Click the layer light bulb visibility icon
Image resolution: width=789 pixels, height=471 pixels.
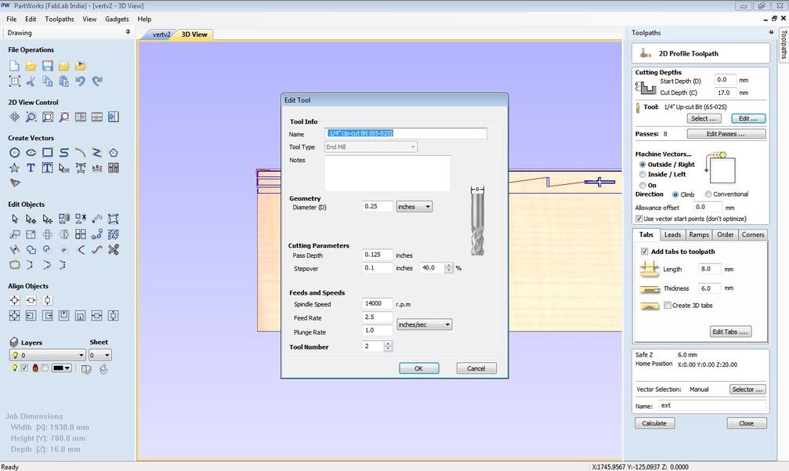(x=15, y=368)
